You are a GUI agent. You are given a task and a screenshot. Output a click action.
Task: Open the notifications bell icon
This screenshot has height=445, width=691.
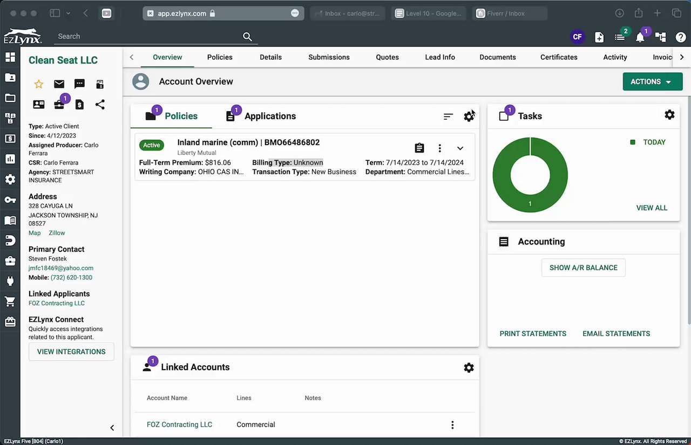[x=640, y=37]
